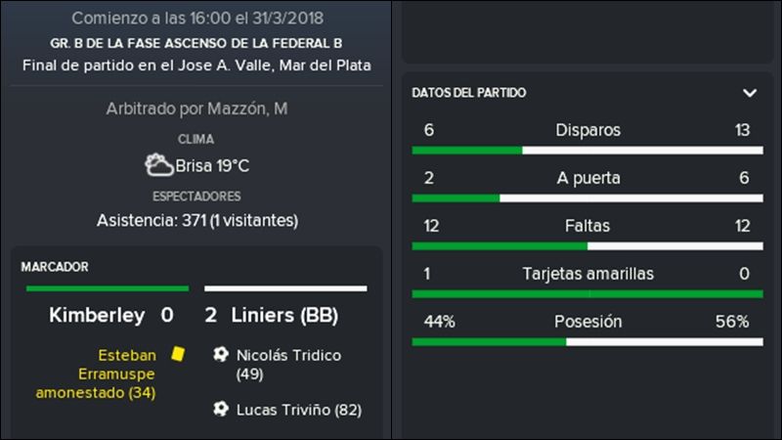Image resolution: width=782 pixels, height=440 pixels.
Task: Open Kimberley team name link
Action: coord(97,315)
